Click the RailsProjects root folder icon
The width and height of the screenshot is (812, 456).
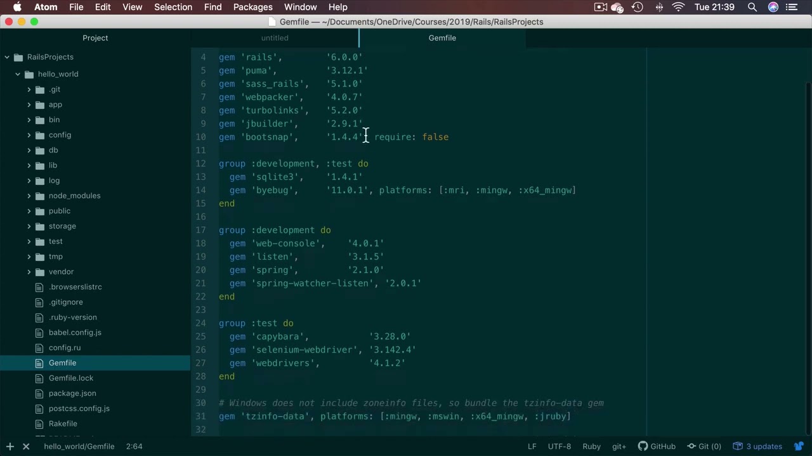click(18, 57)
